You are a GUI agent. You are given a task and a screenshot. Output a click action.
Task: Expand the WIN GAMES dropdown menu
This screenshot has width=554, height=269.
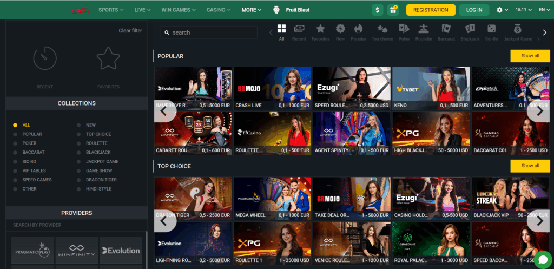pos(179,10)
